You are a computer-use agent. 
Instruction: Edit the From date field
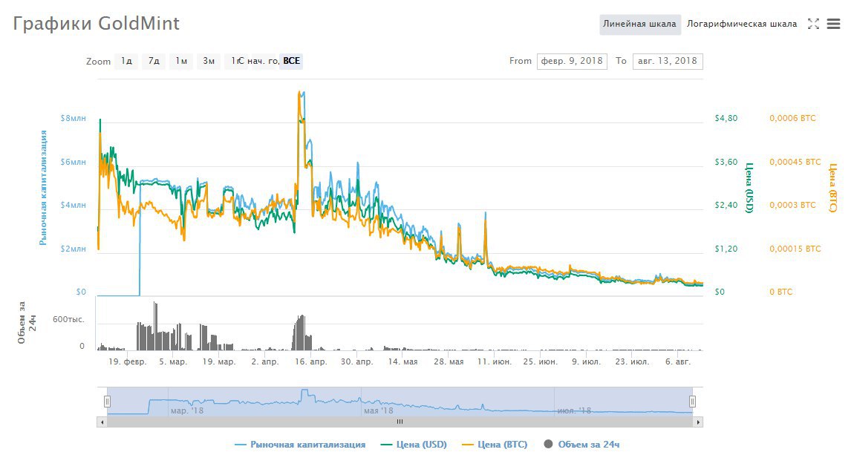tap(572, 61)
